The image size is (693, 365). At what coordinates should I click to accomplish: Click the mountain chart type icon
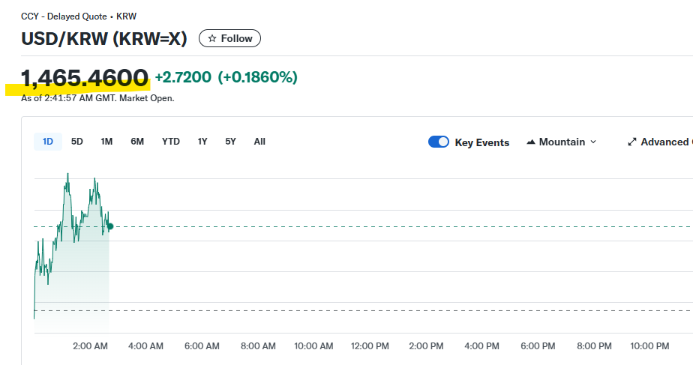[x=531, y=142]
